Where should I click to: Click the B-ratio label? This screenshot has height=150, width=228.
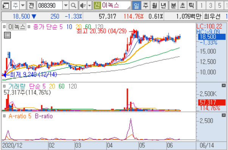[x=44, y=116]
